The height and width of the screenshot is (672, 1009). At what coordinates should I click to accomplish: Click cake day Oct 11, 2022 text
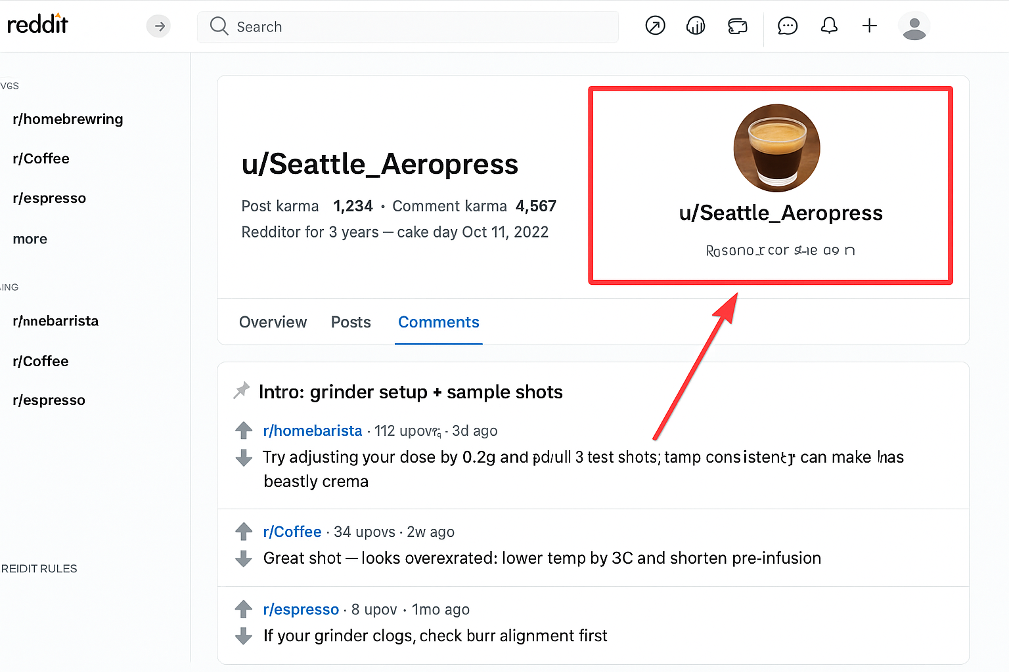tap(473, 232)
